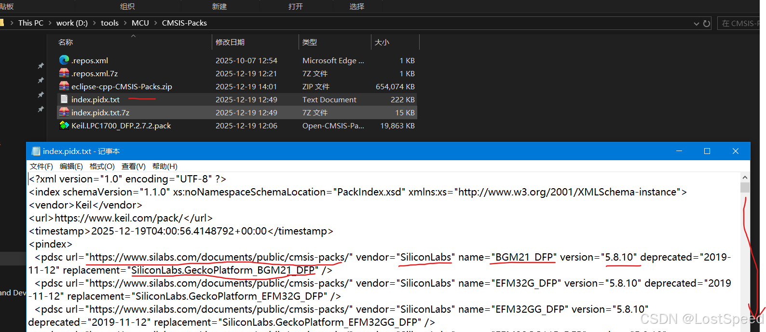Click the archive icon of .repos.xml.7z
Screen dimensions: 766x332
point(64,73)
